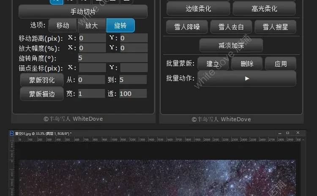Click the 锚点坐标 X input field

click(x=92, y=68)
